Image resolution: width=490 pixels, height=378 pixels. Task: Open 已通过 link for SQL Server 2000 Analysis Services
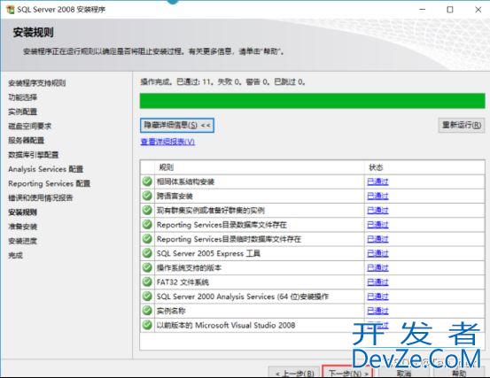[x=377, y=297]
